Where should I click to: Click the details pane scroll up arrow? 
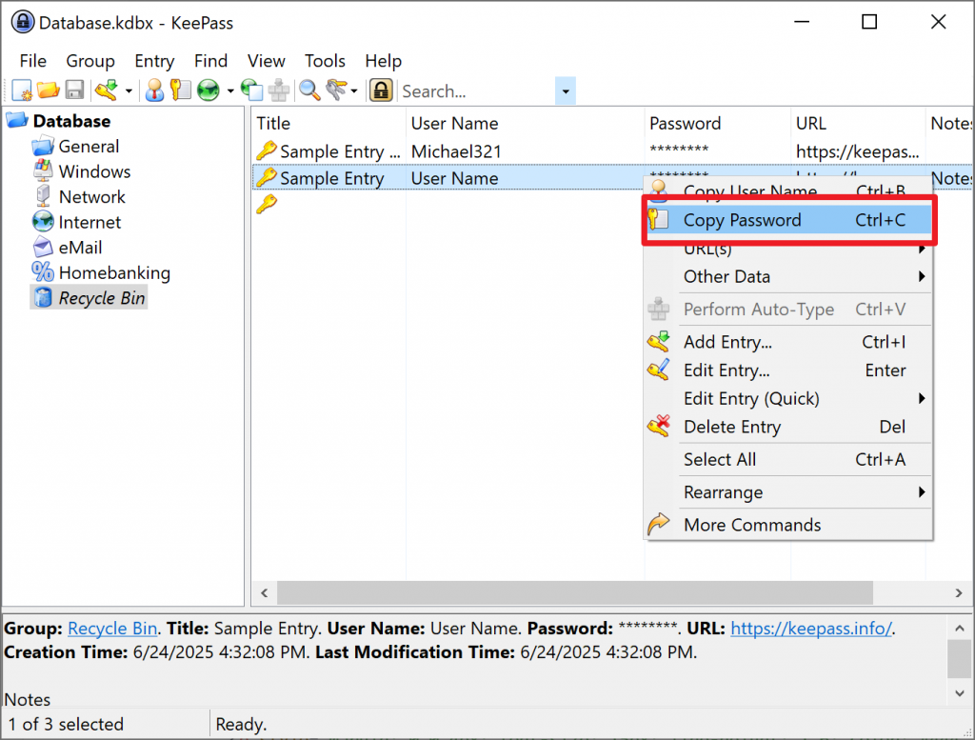(960, 629)
